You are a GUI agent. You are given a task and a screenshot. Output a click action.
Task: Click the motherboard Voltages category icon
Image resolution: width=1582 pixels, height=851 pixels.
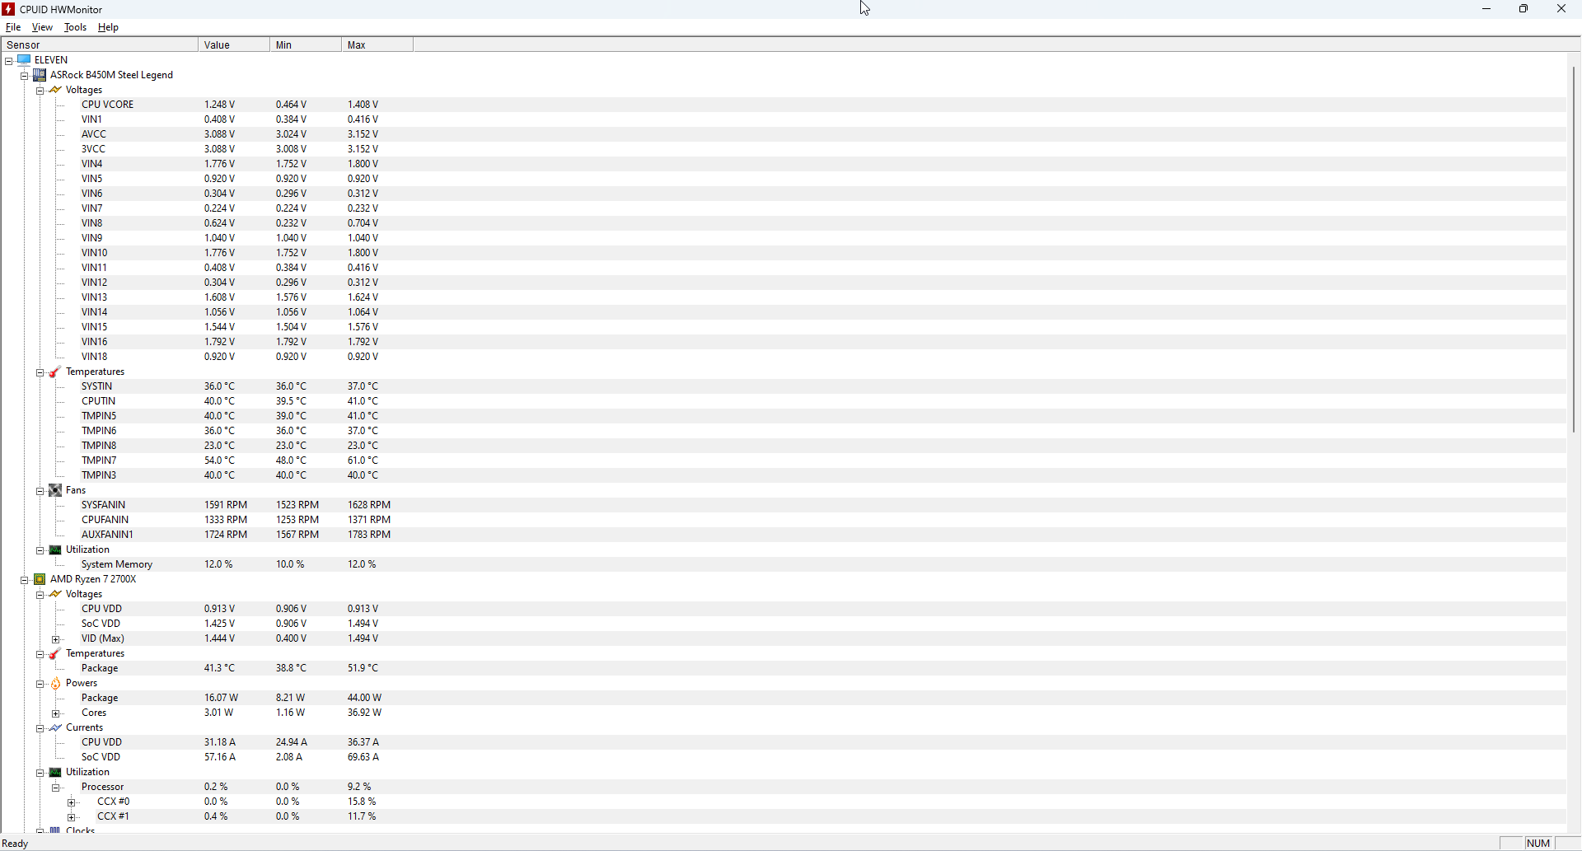(55, 89)
